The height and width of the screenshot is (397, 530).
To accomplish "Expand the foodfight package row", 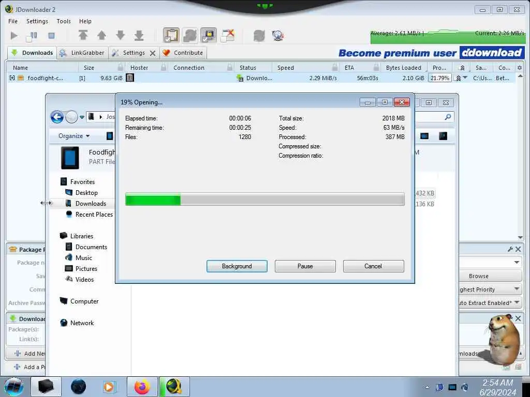I will coord(12,78).
